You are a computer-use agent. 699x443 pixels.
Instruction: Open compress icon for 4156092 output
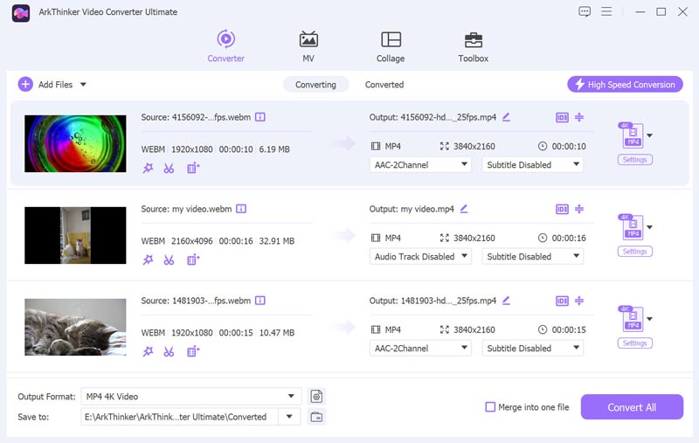pos(579,117)
